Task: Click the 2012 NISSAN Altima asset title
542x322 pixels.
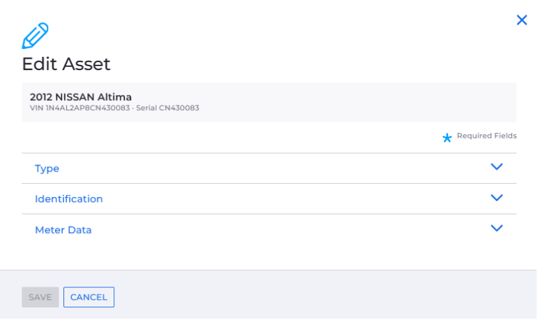Action: [x=81, y=97]
